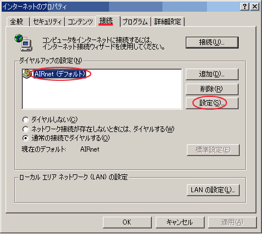Go to the 詳細設定 tab

tap(168, 22)
